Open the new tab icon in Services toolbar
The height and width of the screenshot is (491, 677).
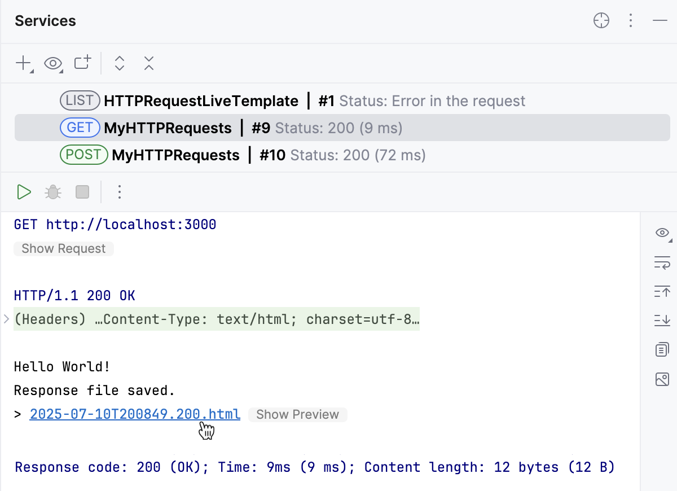(x=82, y=63)
